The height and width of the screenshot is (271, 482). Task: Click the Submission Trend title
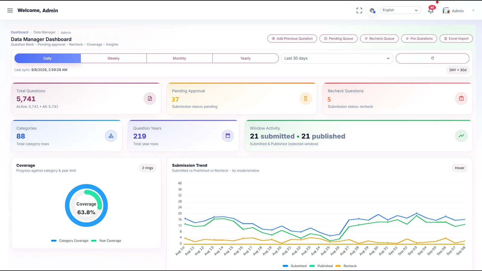pyautogui.click(x=189, y=165)
